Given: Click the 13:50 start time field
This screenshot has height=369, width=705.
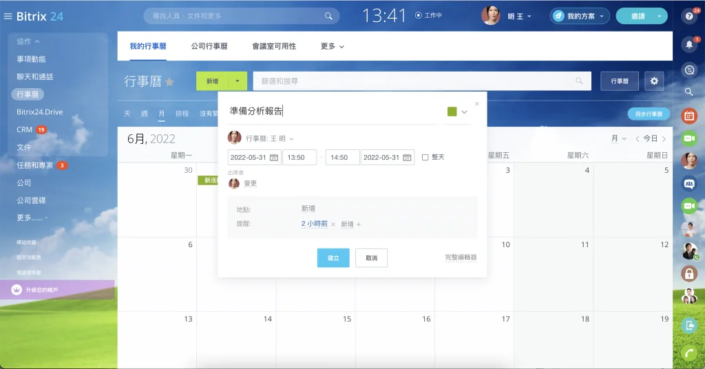Looking at the screenshot, I should click(299, 158).
